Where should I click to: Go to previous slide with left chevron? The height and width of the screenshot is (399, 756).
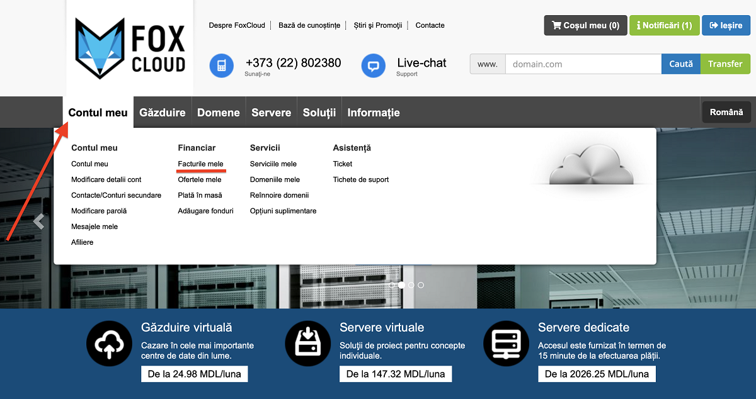point(39,222)
